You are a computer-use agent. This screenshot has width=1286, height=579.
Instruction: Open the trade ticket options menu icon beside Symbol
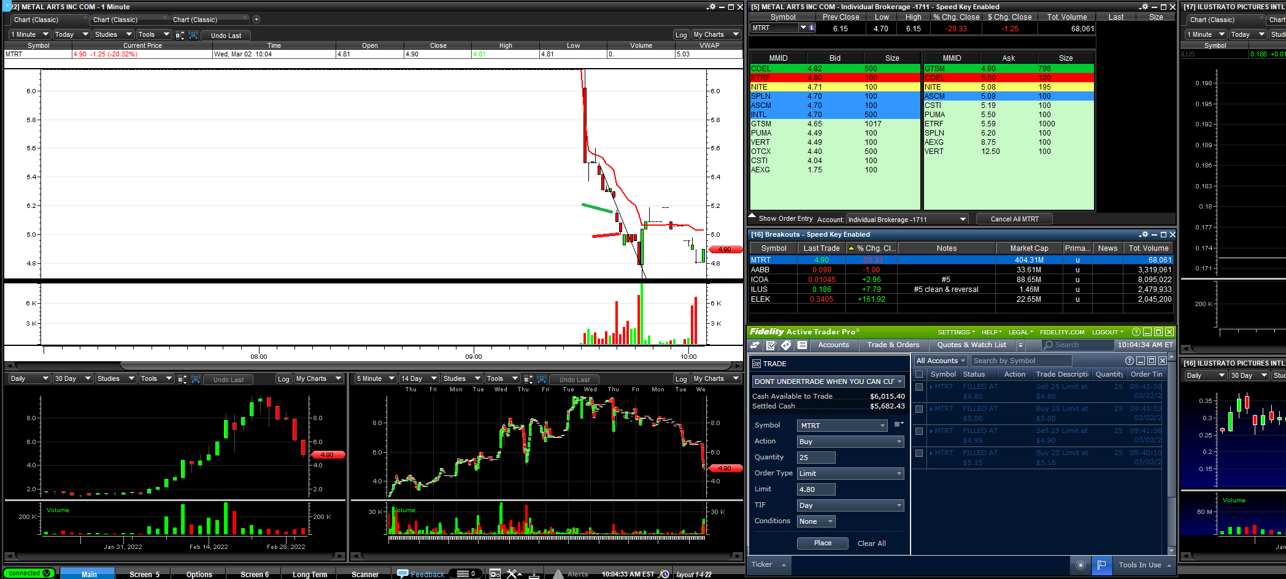click(x=899, y=424)
